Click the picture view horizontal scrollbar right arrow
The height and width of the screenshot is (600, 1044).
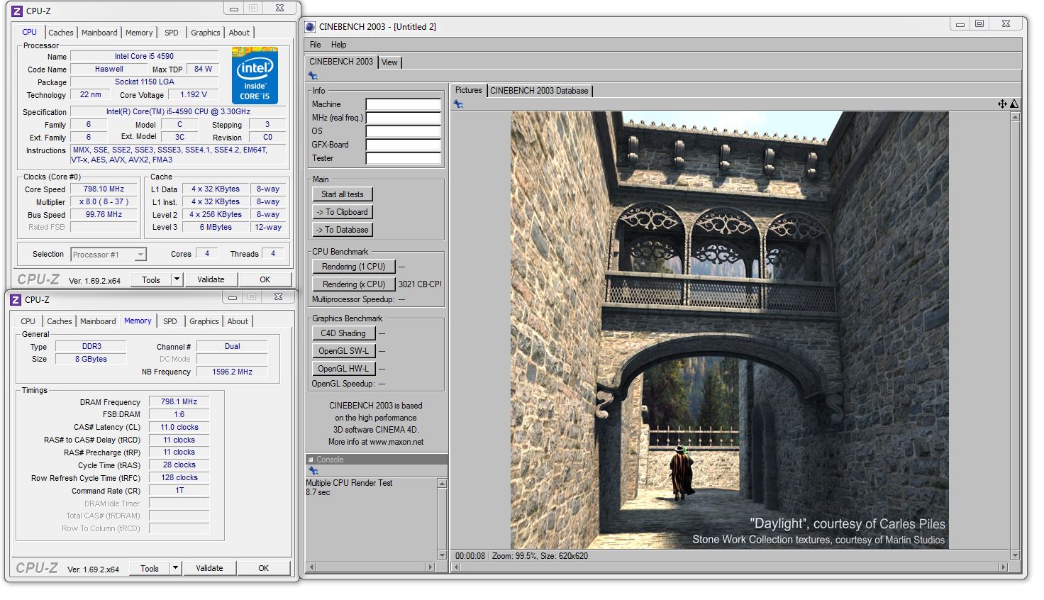[1003, 567]
